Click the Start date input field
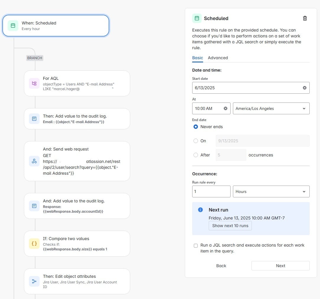320x299 pixels. click(x=251, y=88)
